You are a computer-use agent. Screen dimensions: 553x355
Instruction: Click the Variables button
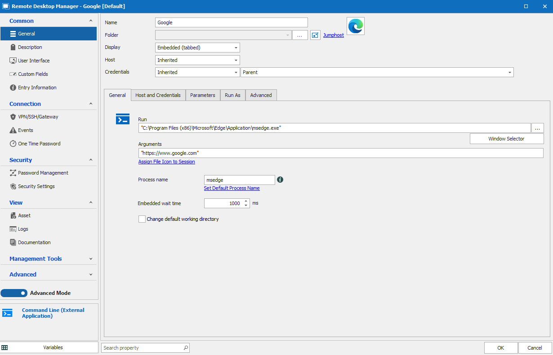pos(49,347)
